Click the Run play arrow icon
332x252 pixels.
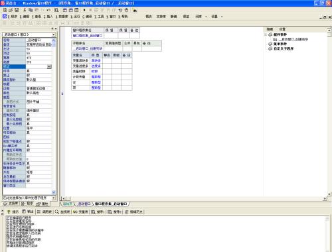[x=84, y=10]
